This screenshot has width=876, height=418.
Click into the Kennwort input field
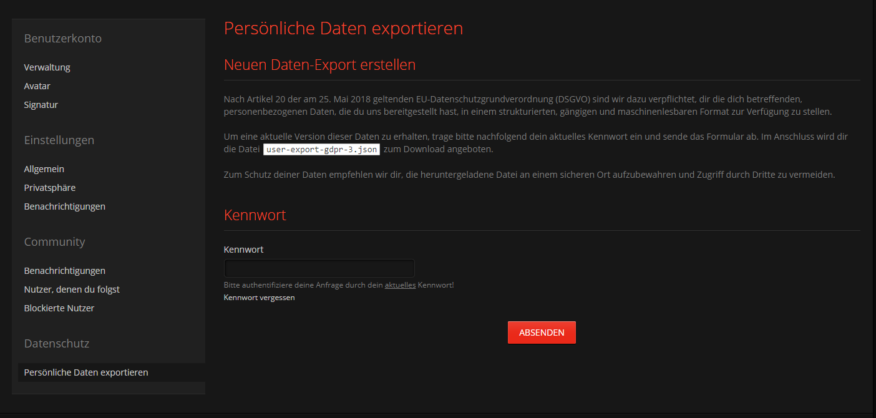pyautogui.click(x=319, y=268)
